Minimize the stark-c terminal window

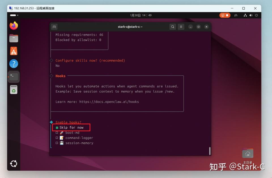pos(190,27)
